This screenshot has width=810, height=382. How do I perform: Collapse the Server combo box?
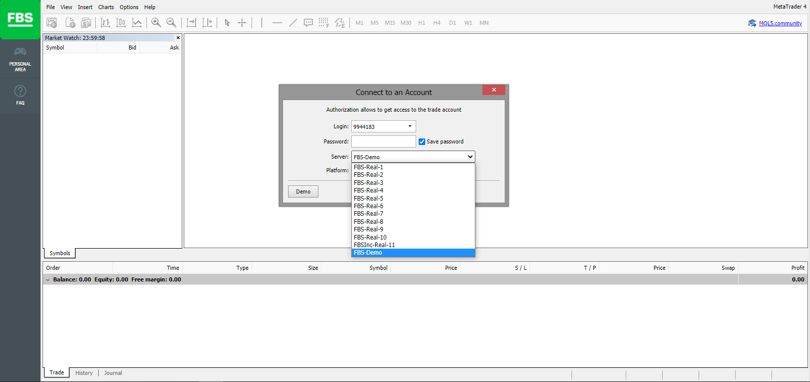pyautogui.click(x=470, y=157)
